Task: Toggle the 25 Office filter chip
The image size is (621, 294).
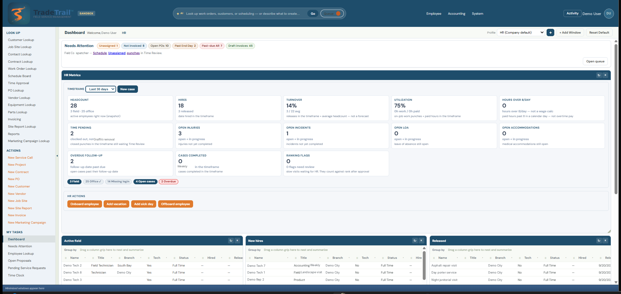Action: pyautogui.click(x=93, y=181)
